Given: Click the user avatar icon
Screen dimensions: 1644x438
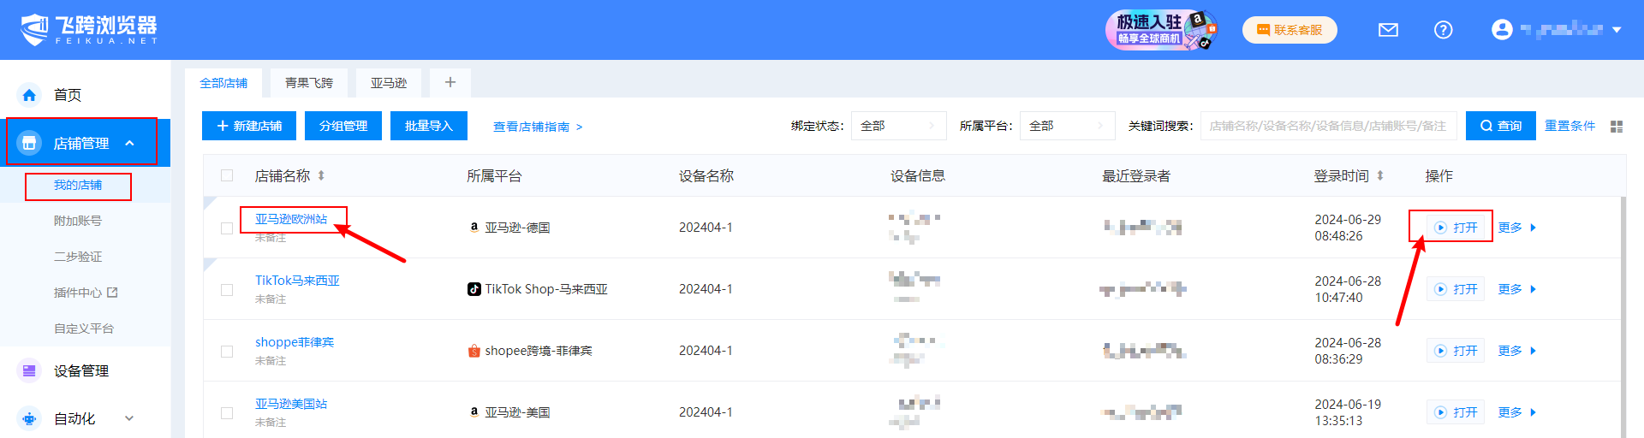Looking at the screenshot, I should [1501, 30].
